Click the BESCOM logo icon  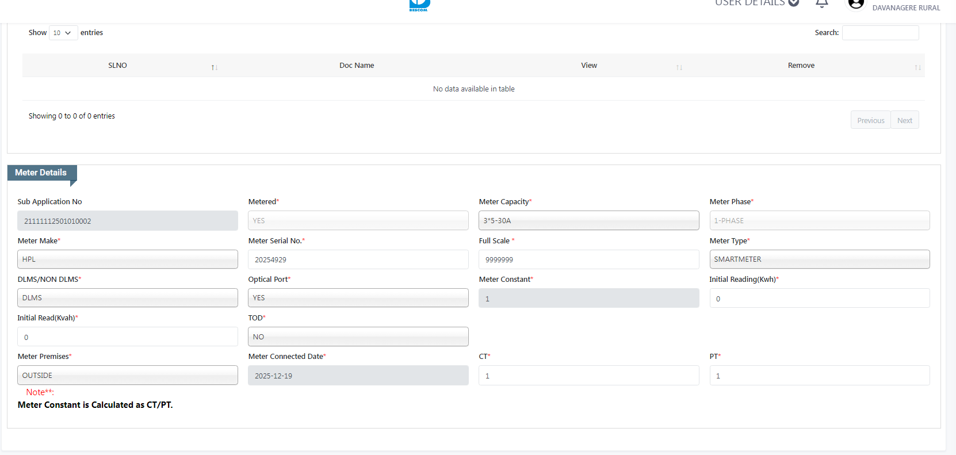(x=419, y=5)
